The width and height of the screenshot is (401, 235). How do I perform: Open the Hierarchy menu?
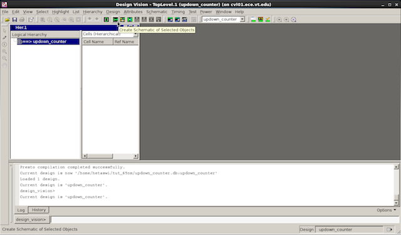[93, 12]
